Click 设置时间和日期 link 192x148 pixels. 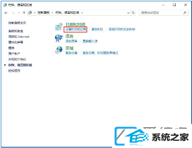click(76, 29)
